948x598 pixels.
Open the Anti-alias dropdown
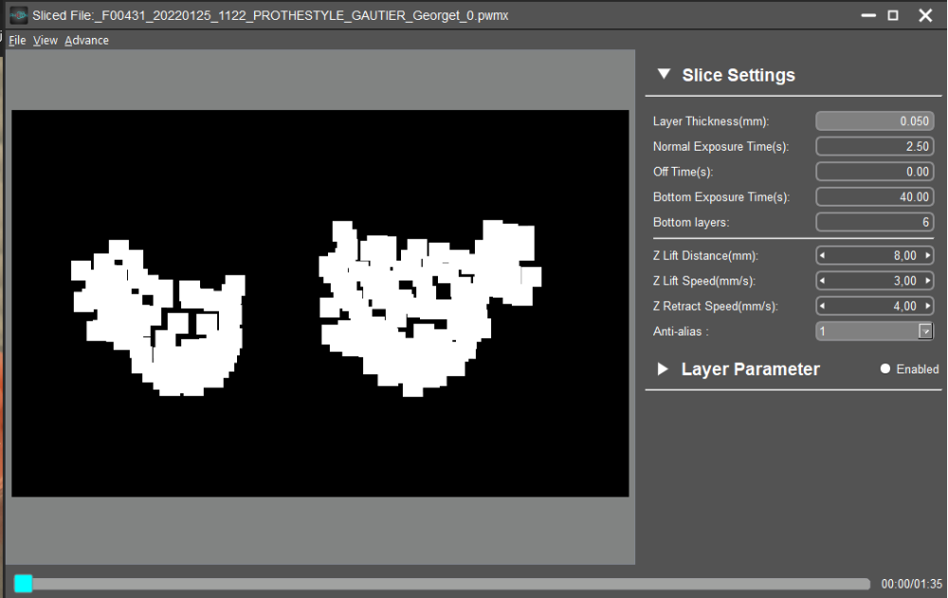pyautogui.click(x=925, y=332)
